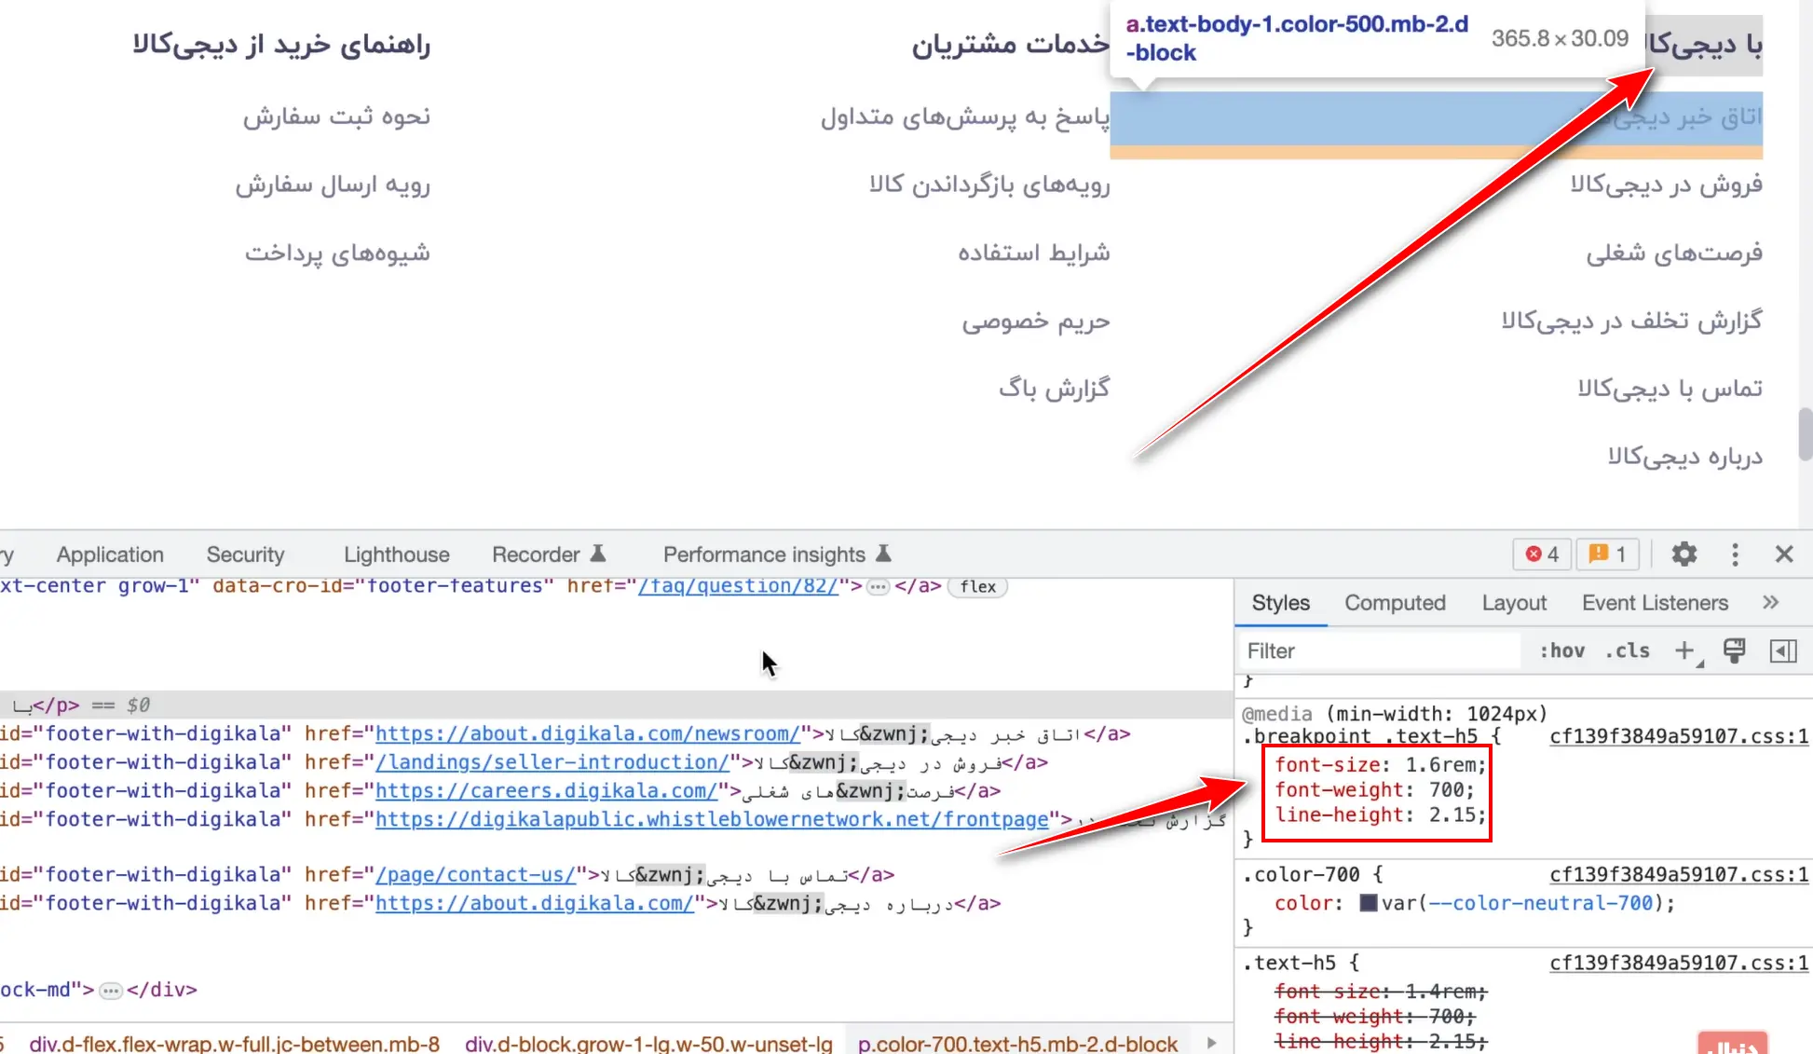The image size is (1813, 1054).
Task: Toggle computed styles sidebar icon
Action: pos(1782,650)
